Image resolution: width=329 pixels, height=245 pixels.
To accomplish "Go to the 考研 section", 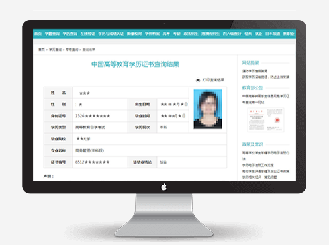I will [x=177, y=34].
